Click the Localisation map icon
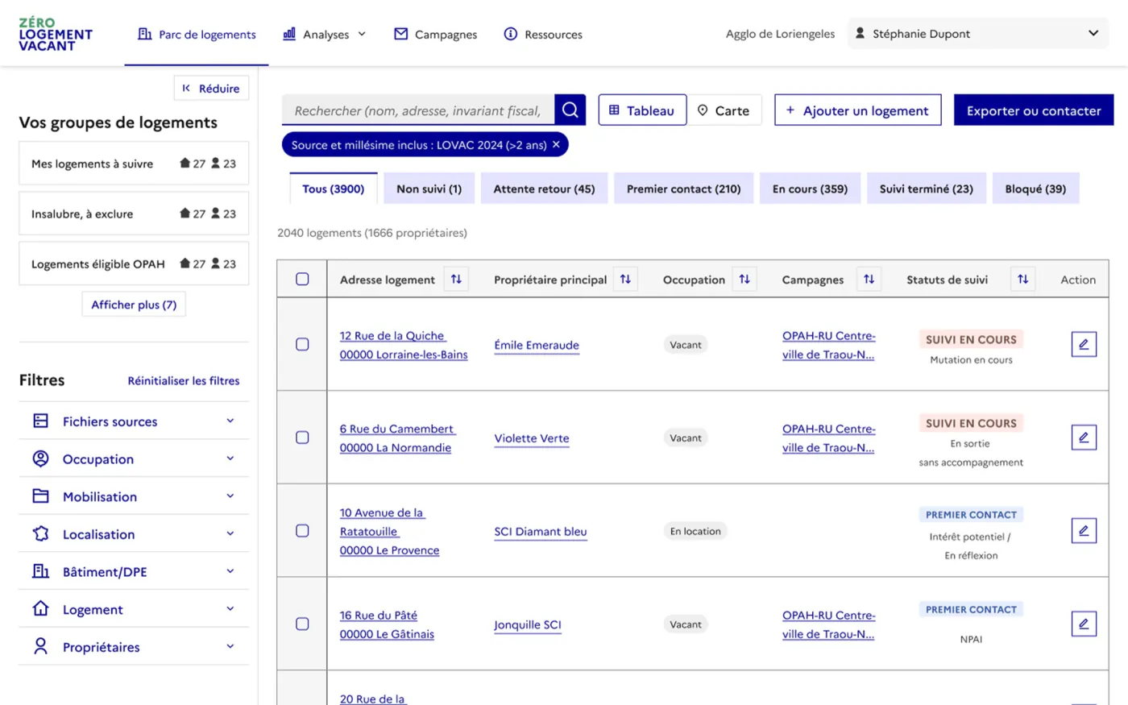This screenshot has height=705, width=1128. click(40, 533)
